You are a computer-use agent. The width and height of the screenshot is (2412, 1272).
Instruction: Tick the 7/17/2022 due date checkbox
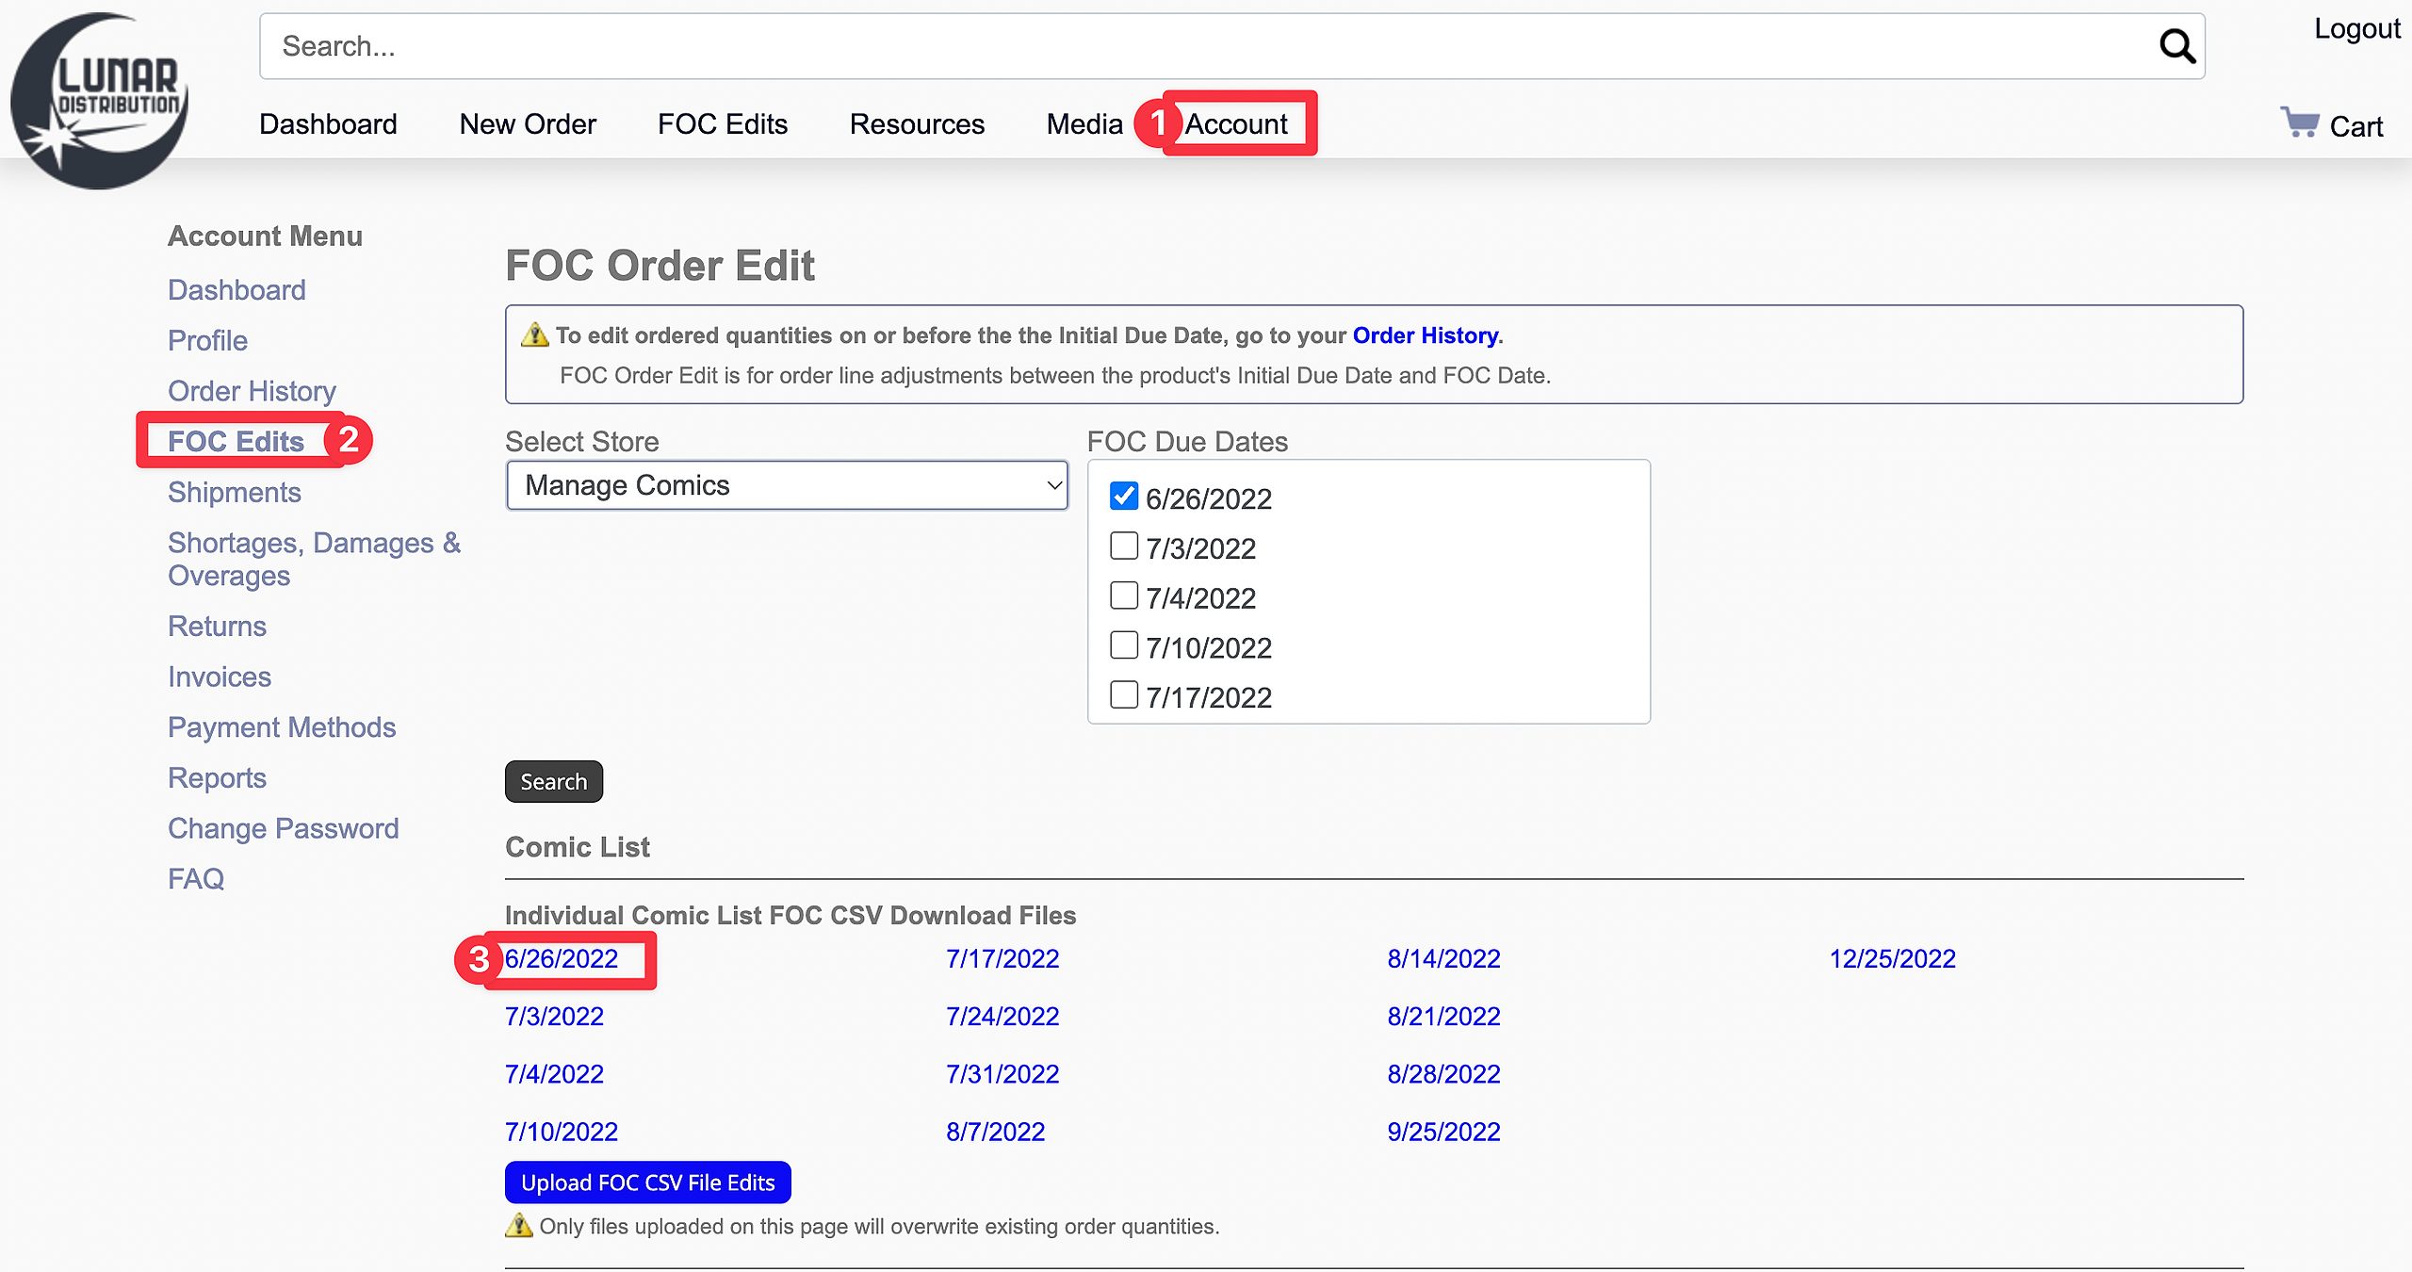(x=1123, y=695)
